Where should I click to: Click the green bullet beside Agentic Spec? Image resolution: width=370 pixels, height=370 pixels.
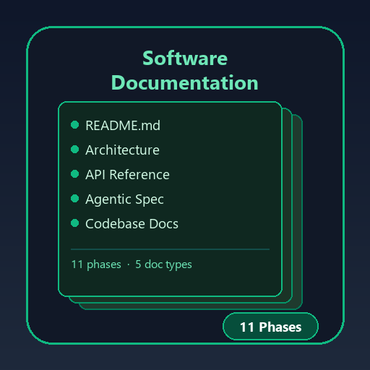(75, 199)
